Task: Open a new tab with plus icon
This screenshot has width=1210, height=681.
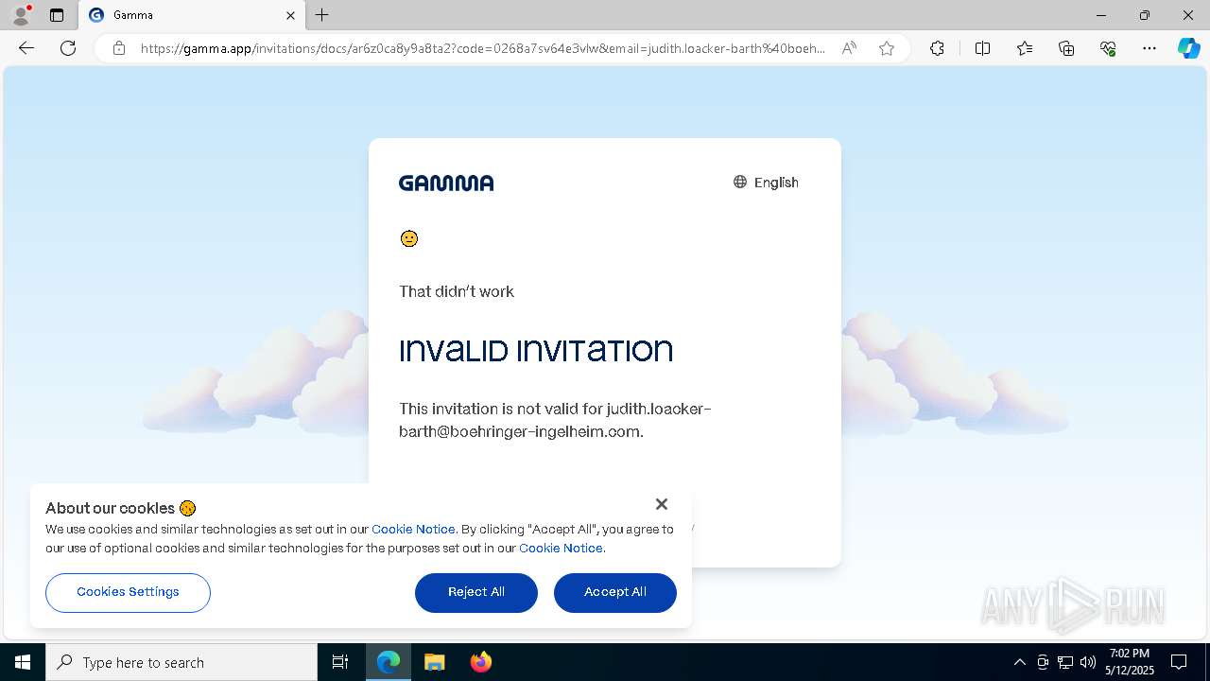Action: (x=322, y=15)
